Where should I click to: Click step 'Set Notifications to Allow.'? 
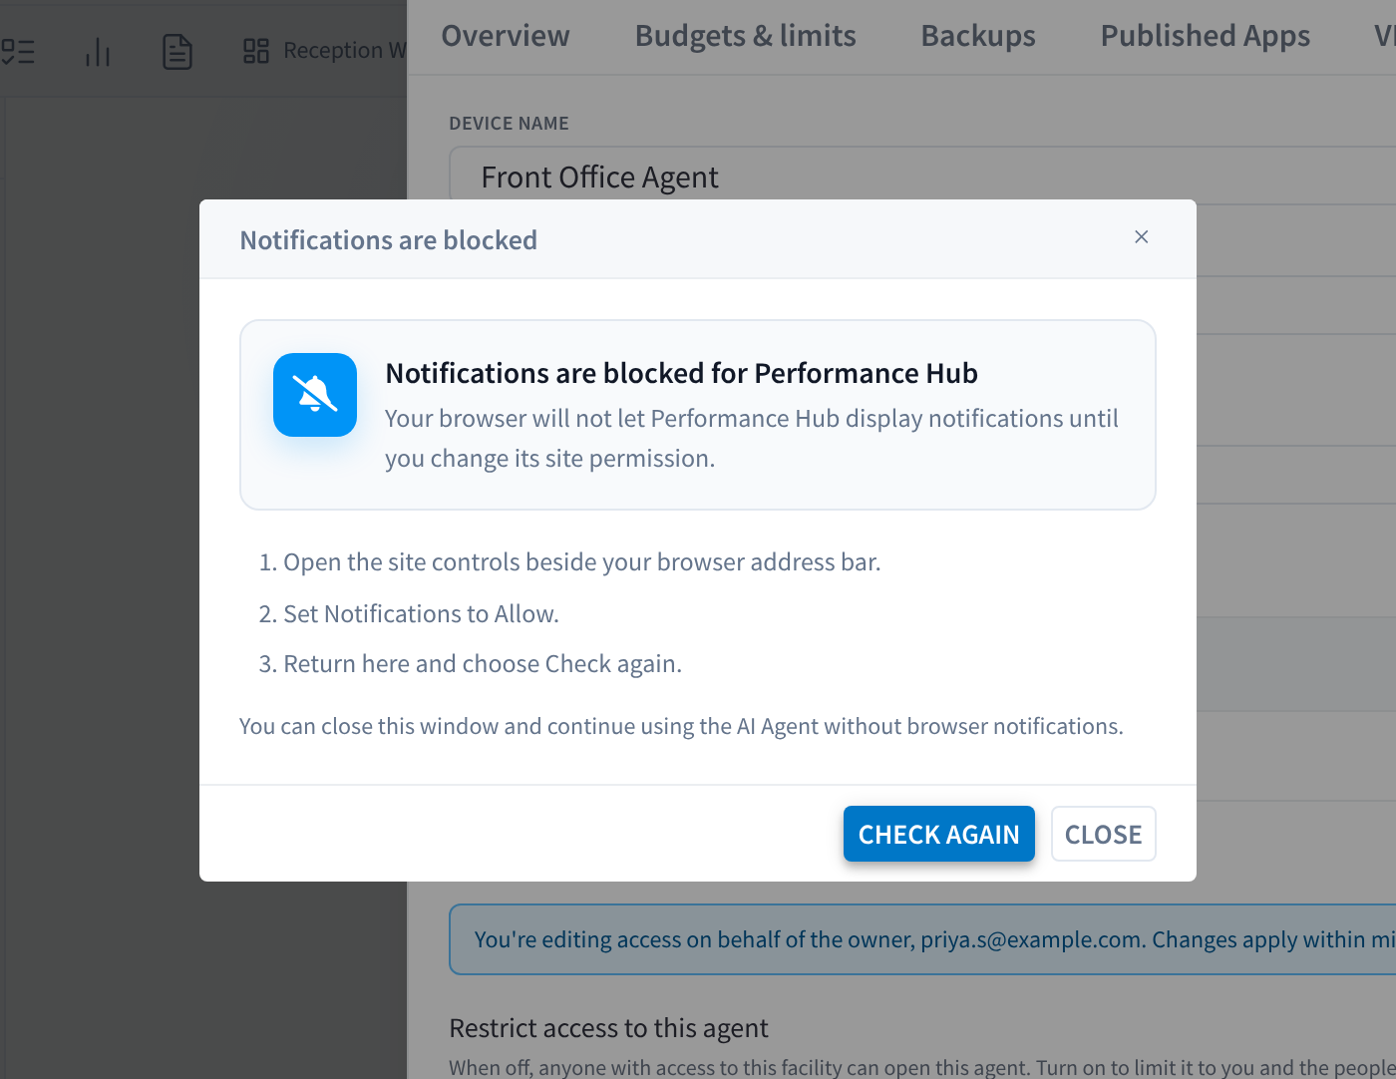(421, 614)
